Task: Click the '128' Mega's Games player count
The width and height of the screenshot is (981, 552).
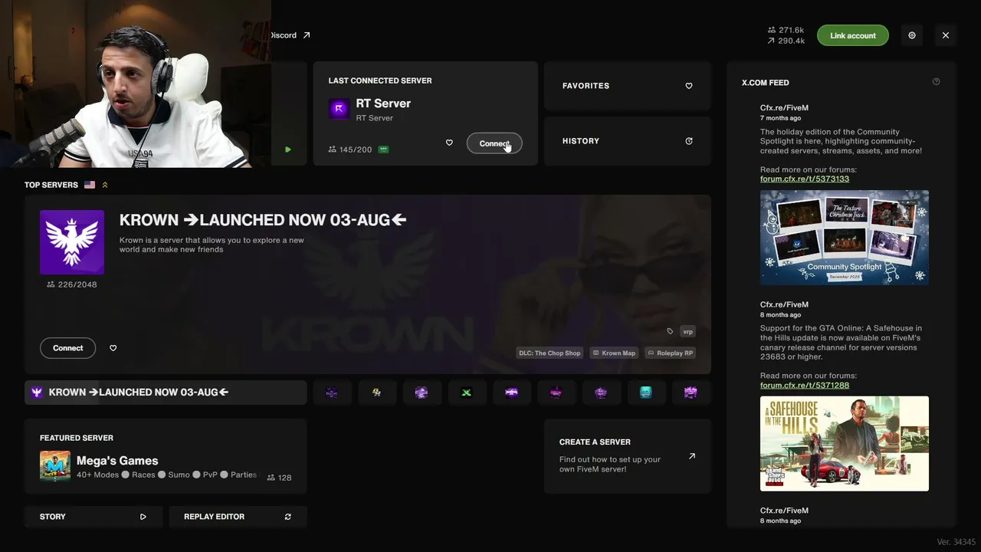Action: [x=285, y=478]
